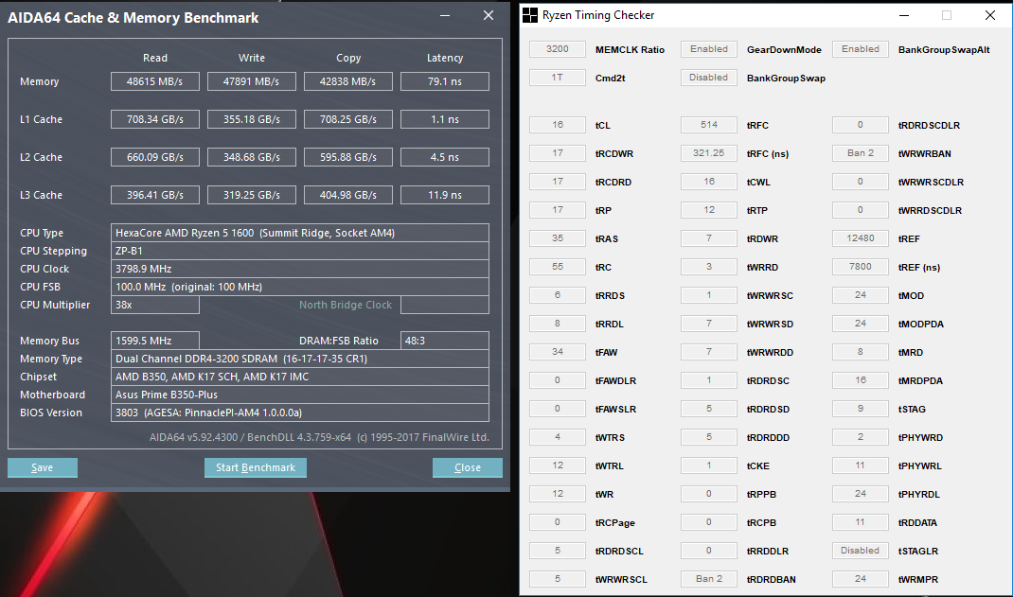Click DRAM:FSB Ratio value 48:3
This screenshot has height=597, width=1013.
tap(444, 341)
